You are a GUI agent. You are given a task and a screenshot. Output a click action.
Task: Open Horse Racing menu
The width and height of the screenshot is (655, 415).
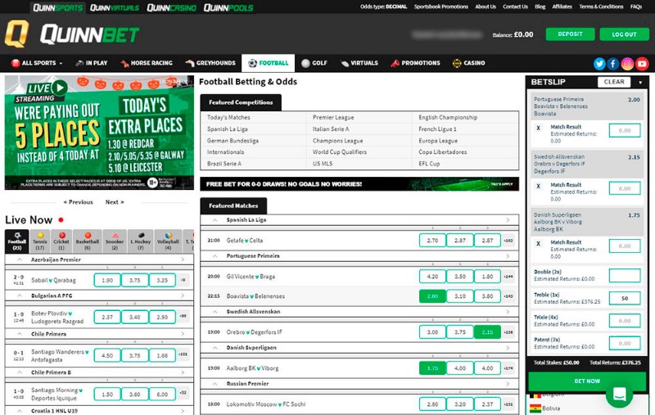[x=147, y=63]
